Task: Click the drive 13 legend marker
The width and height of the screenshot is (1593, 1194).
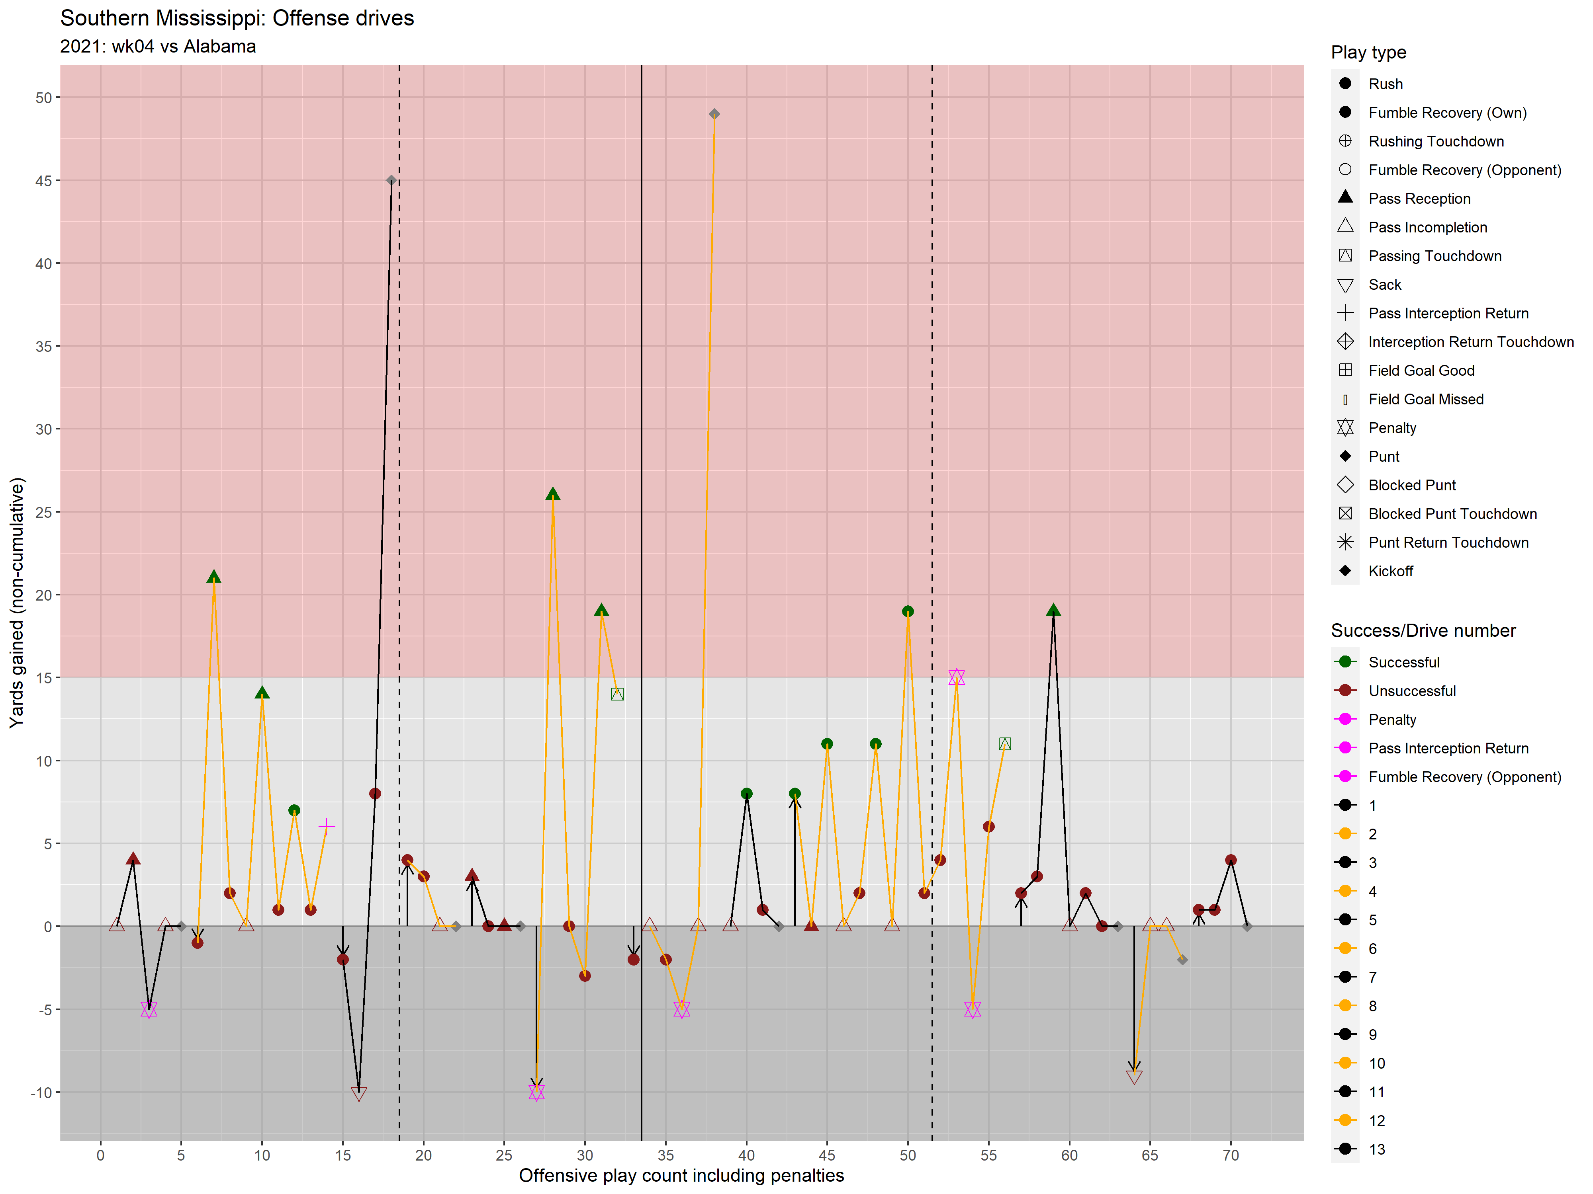Action: tap(1344, 1149)
